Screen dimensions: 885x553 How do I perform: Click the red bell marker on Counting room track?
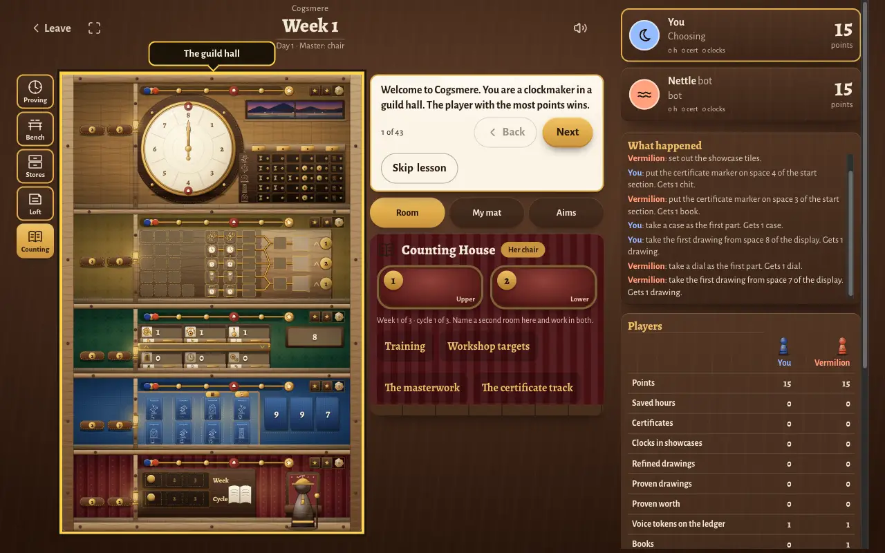pos(233,462)
